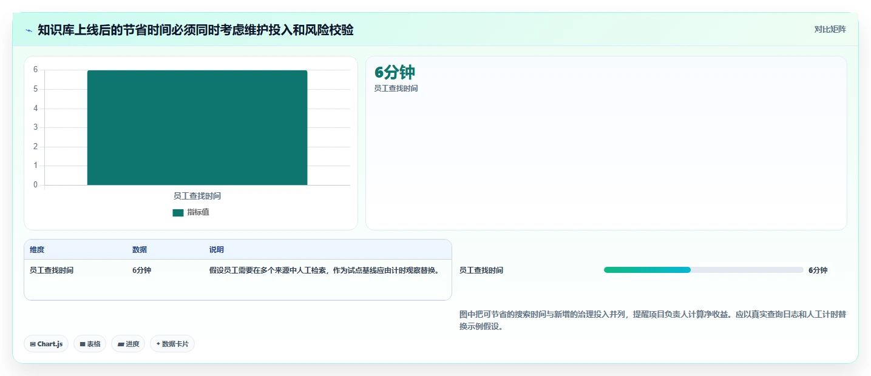Click the page title 知识库上线后的节省时间
This screenshot has width=871, height=376.
[195, 30]
